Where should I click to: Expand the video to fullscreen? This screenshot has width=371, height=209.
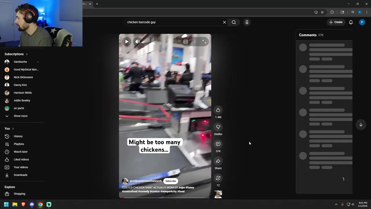pos(204,42)
